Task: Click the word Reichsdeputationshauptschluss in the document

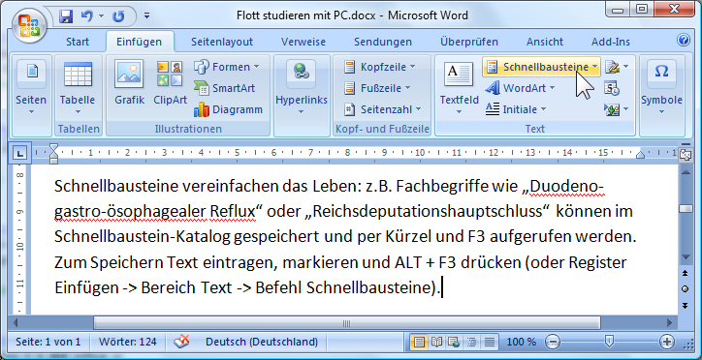Action: (427, 211)
